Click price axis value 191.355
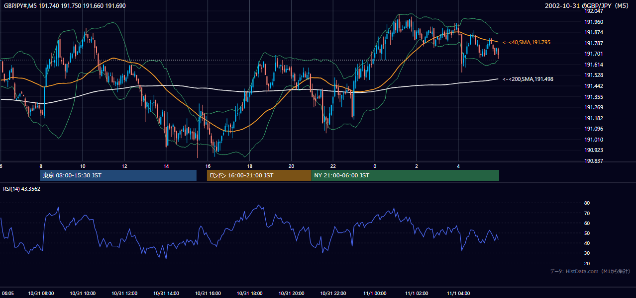Screen dimensions: 636x298 click(594, 97)
